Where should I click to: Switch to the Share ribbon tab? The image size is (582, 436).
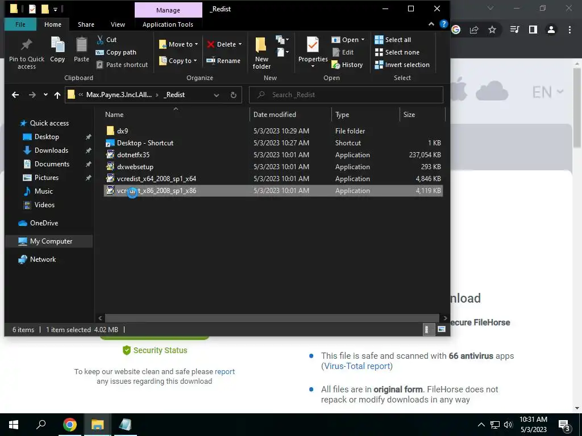point(86,24)
